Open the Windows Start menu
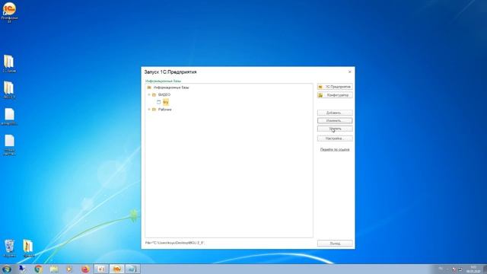The image size is (487, 274). coord(7,269)
